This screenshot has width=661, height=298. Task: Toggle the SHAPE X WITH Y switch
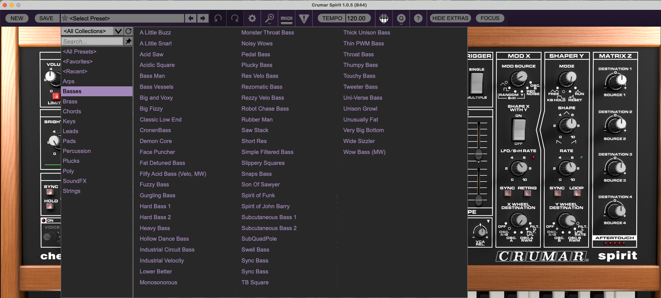click(x=519, y=130)
